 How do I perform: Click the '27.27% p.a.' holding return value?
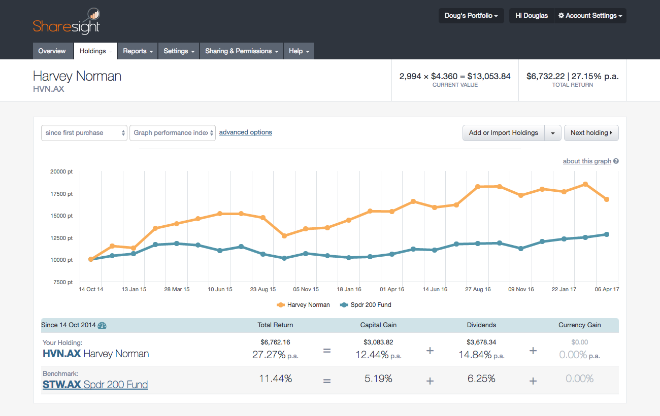coord(275,355)
